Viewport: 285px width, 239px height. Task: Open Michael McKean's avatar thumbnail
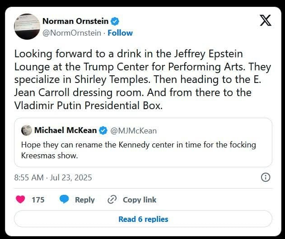click(26, 130)
